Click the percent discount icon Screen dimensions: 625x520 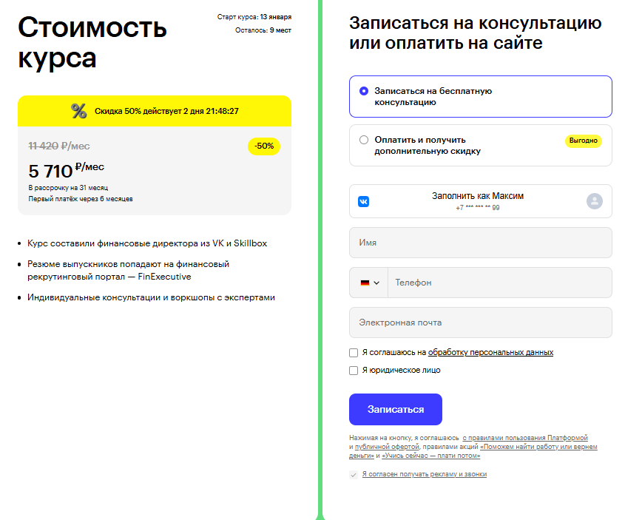79,111
